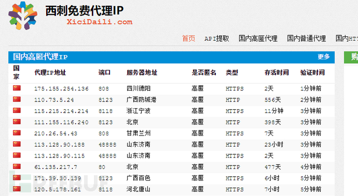Click the 端口 column header

[x=105, y=72]
